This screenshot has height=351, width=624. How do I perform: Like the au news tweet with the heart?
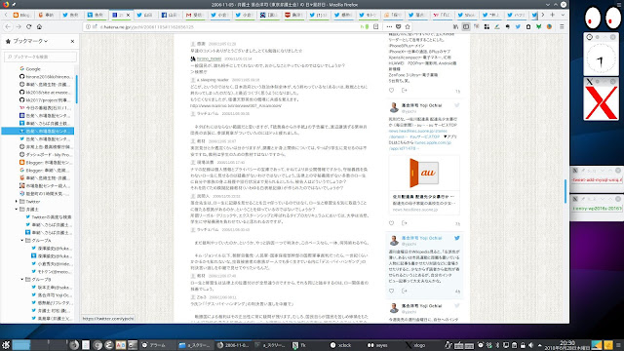[391, 223]
